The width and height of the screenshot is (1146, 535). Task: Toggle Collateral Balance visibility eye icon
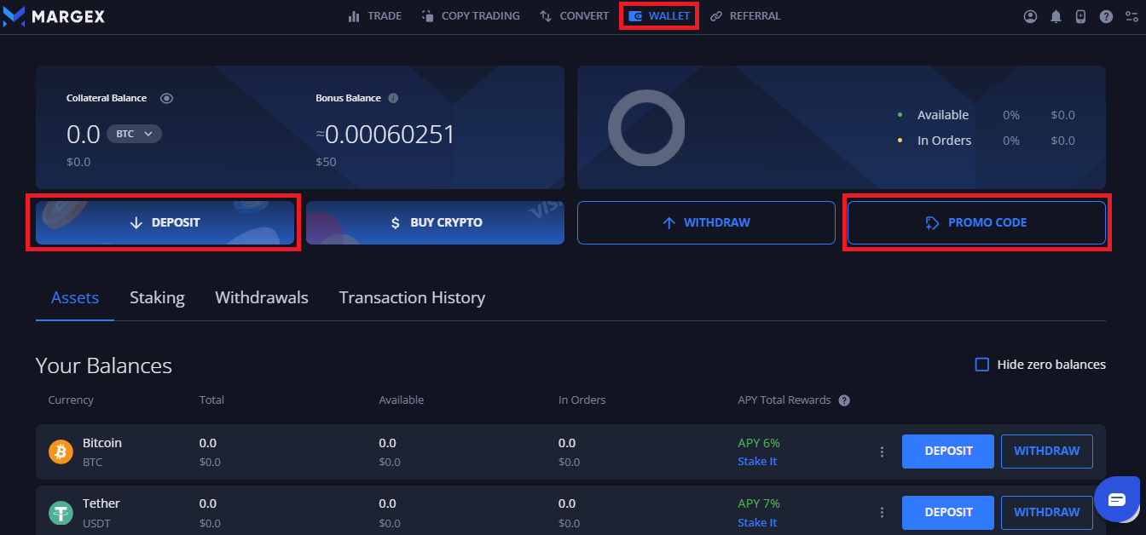click(x=167, y=97)
